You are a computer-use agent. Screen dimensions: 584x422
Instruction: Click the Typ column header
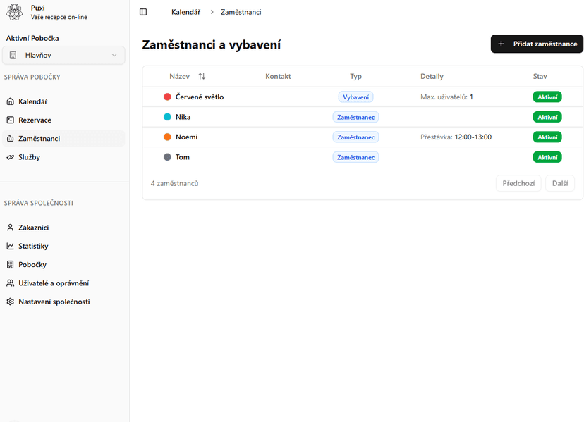(x=355, y=76)
